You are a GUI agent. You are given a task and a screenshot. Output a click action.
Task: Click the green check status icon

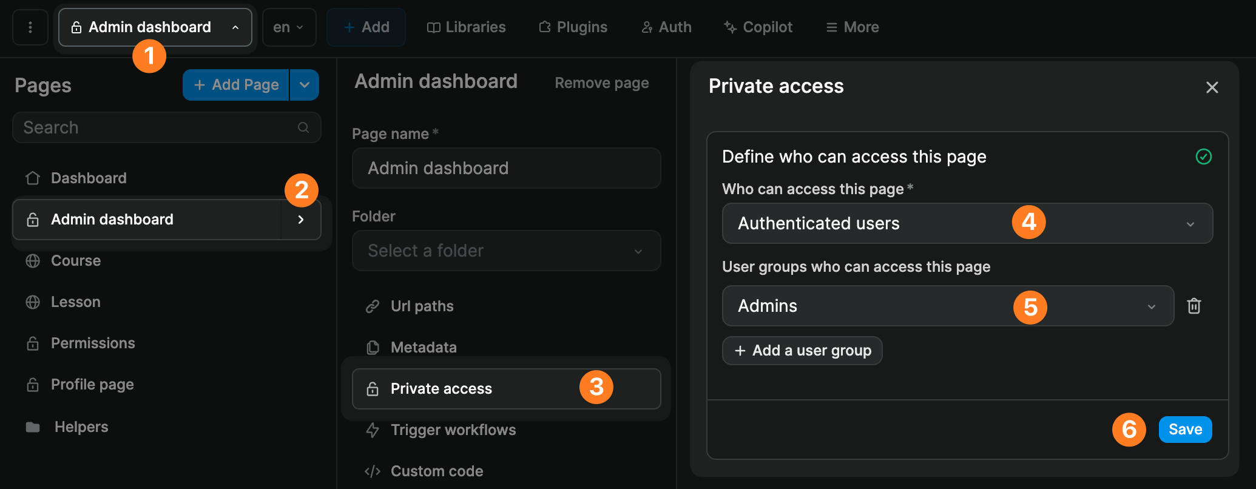[1204, 157]
